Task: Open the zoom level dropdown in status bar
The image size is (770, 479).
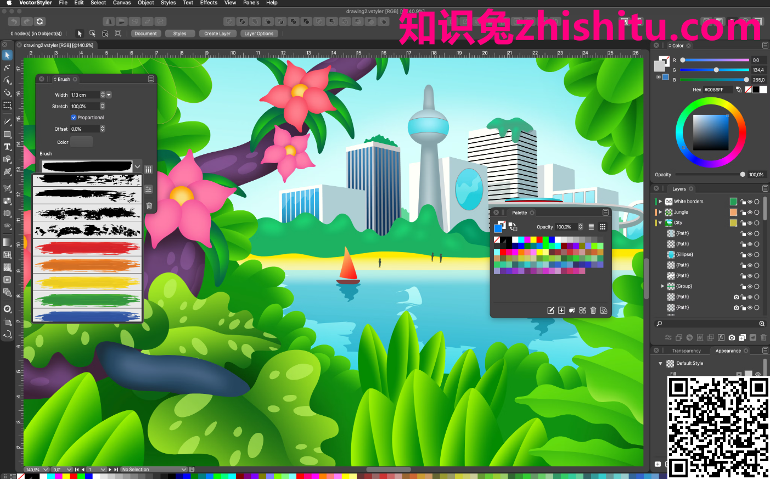Action: [x=46, y=470]
